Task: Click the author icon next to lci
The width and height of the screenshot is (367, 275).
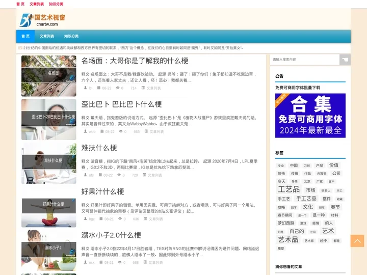Action: [85, 88]
